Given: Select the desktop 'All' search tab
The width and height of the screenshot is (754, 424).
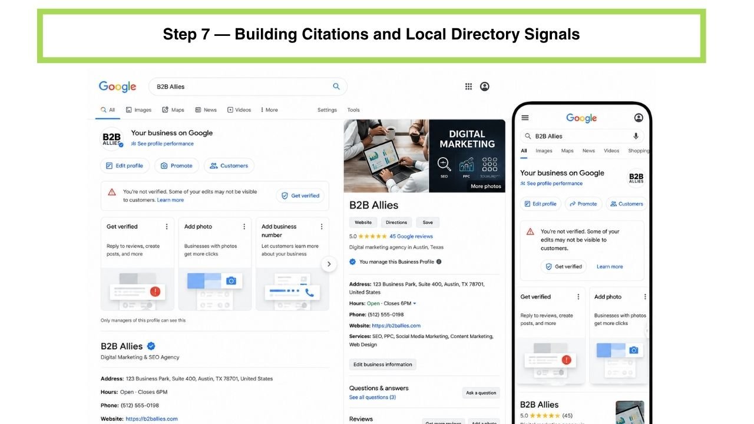Looking at the screenshot, I should point(108,110).
